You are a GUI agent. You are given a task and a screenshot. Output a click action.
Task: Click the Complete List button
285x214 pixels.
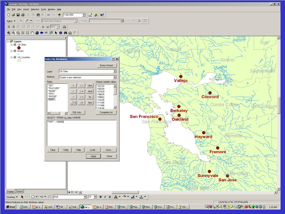pos(106,113)
